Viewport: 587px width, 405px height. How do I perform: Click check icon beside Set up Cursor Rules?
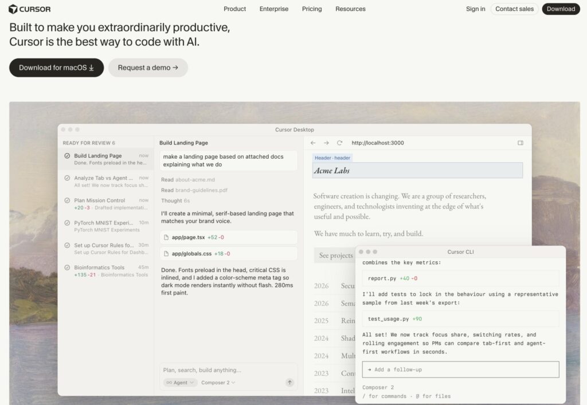pyautogui.click(x=67, y=245)
